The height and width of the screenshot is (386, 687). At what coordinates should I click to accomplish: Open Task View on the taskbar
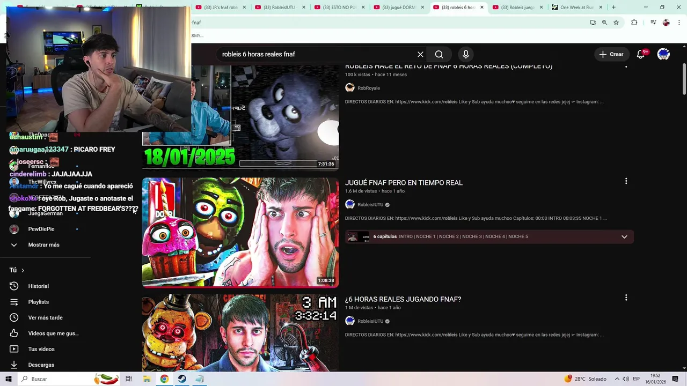pos(129,379)
